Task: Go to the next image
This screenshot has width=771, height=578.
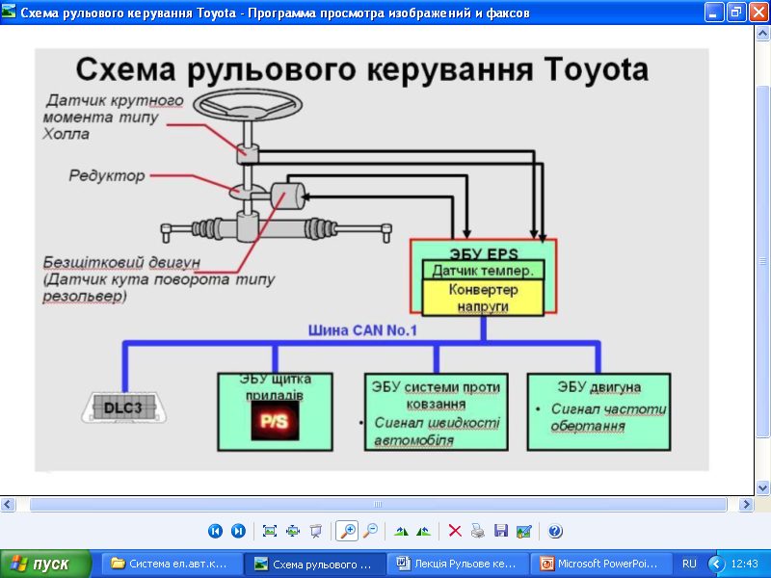Action: [x=238, y=531]
